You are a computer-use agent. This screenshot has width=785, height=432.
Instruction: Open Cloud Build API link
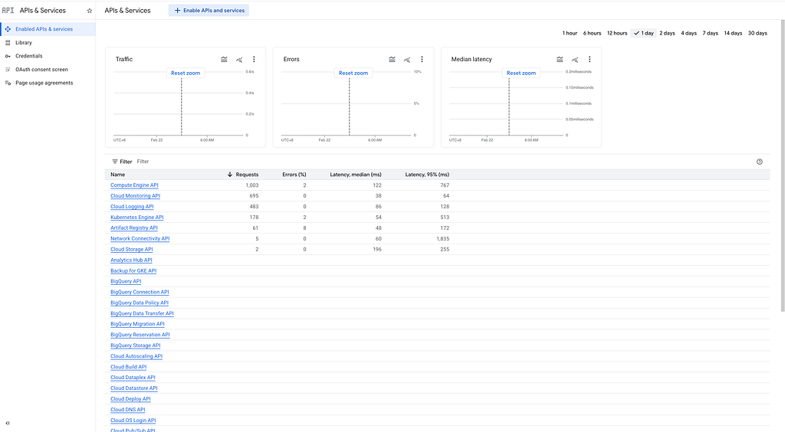[x=129, y=367]
